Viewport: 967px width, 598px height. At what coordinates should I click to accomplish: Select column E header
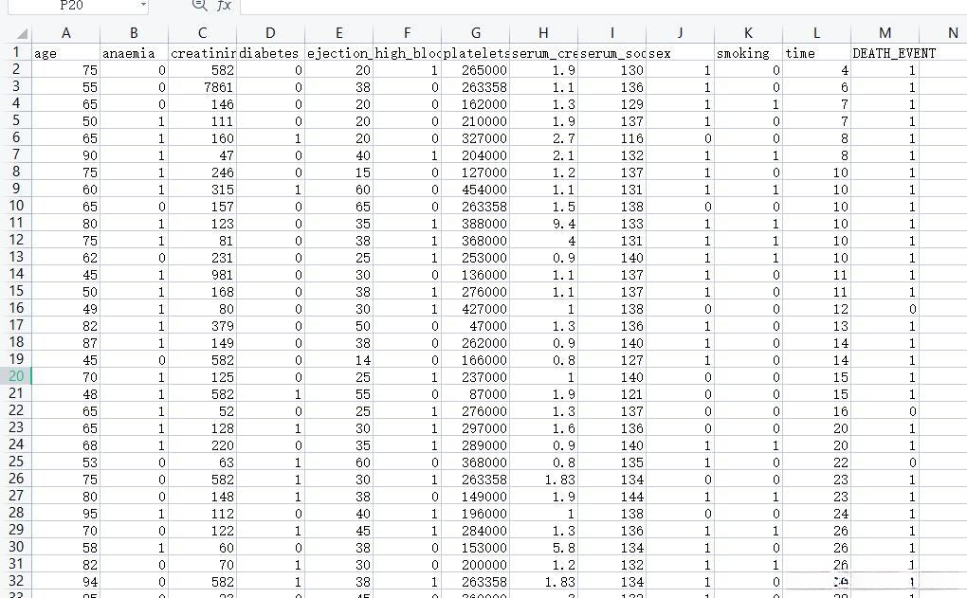pos(339,33)
